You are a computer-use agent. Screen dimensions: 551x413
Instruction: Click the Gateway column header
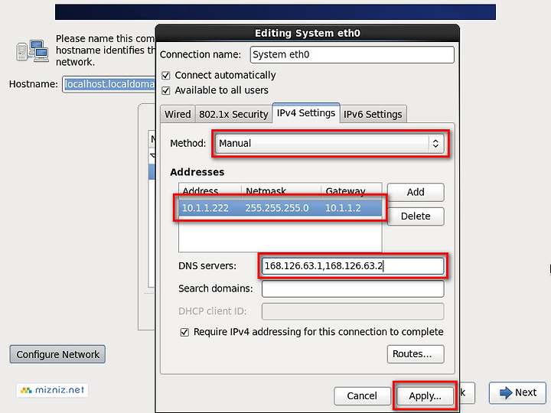[351, 191]
